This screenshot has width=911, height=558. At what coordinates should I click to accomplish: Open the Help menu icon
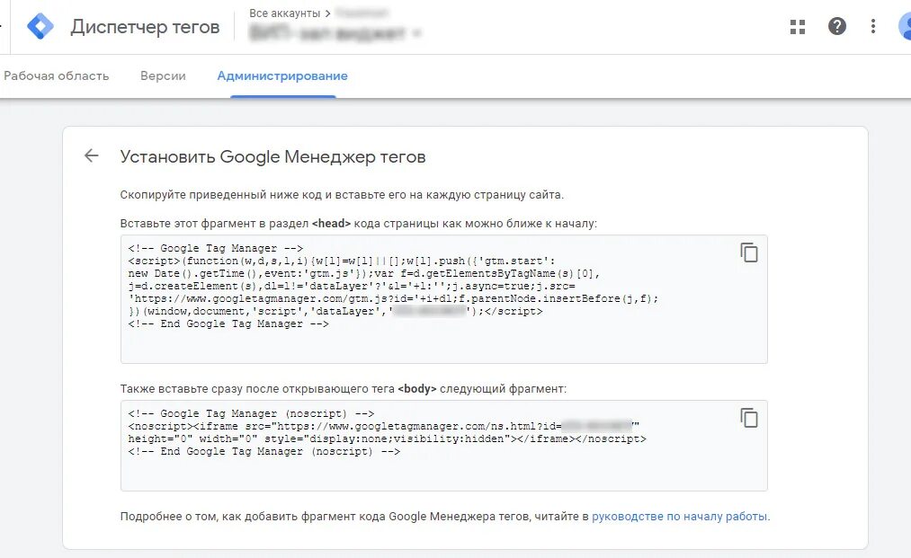point(837,26)
